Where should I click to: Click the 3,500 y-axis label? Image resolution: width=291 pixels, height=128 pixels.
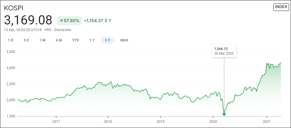pos(11,52)
